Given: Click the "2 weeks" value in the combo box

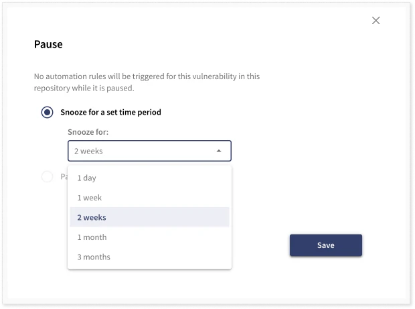Looking at the screenshot, I should pyautogui.click(x=88, y=151).
